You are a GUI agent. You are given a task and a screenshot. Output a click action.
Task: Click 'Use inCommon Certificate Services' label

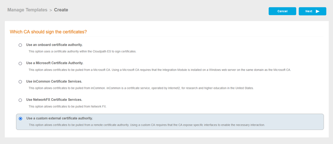pos(54,81)
